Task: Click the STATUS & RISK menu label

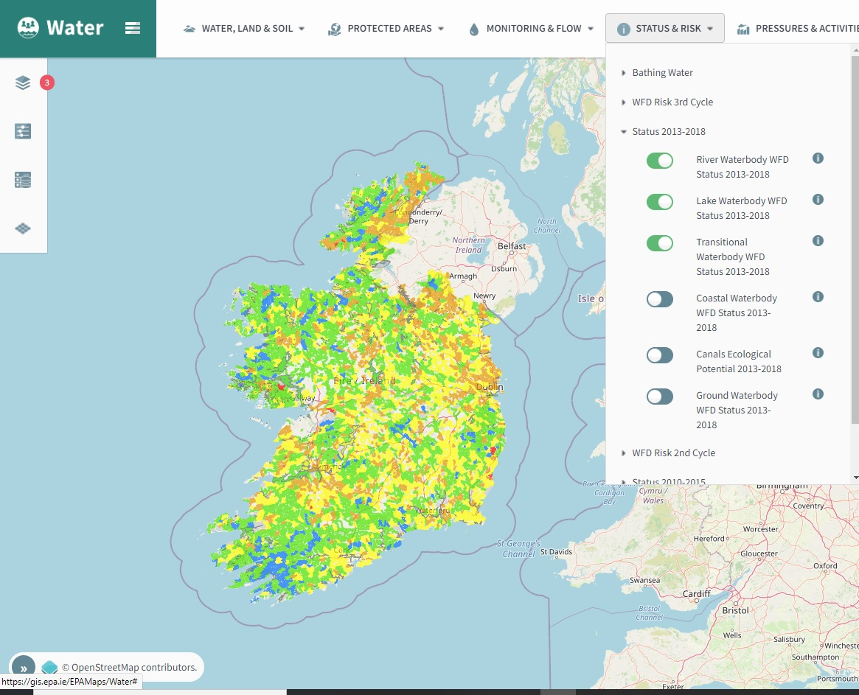Action: 668,29
